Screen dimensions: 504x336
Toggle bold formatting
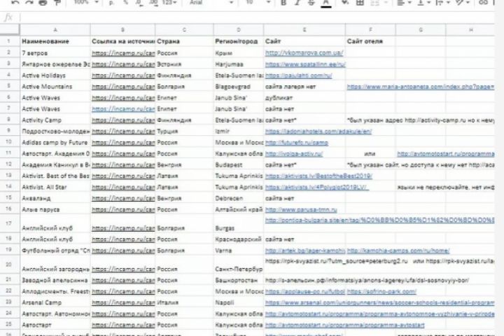(x=283, y=3)
